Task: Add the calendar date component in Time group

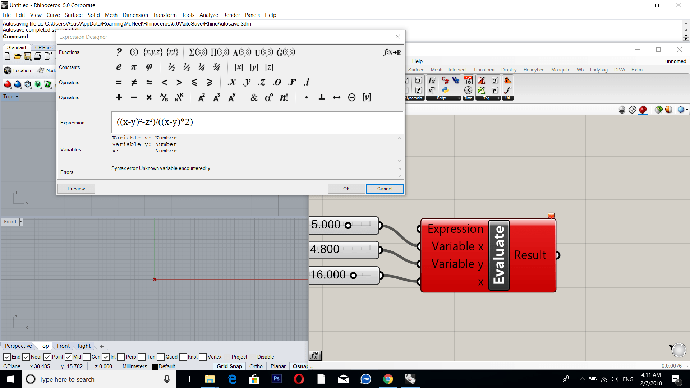Action: coord(468,80)
